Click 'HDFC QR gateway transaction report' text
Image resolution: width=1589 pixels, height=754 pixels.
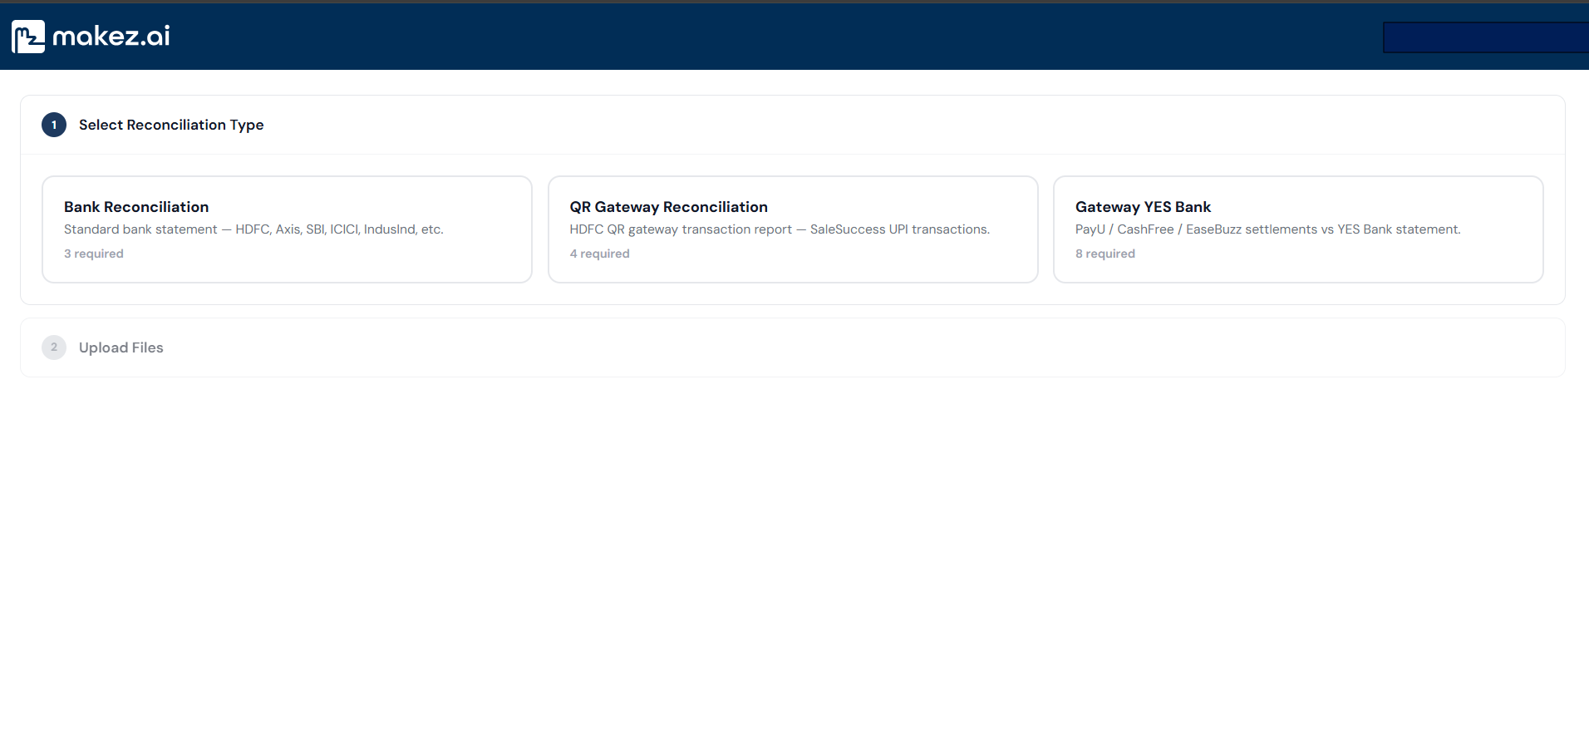tap(681, 229)
